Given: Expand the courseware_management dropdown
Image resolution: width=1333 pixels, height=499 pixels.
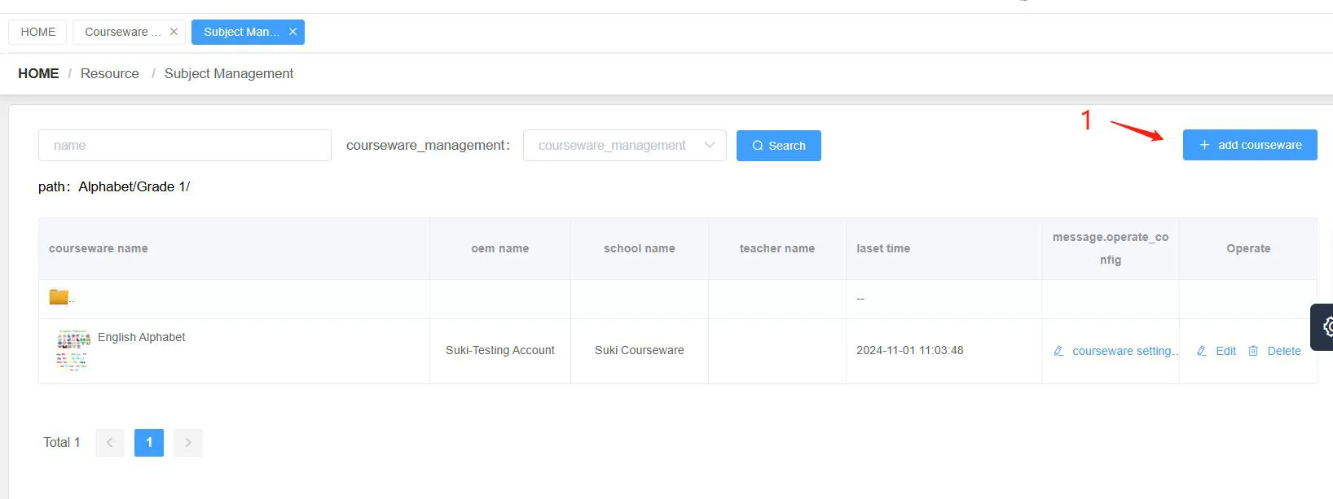Looking at the screenshot, I should pyautogui.click(x=624, y=145).
